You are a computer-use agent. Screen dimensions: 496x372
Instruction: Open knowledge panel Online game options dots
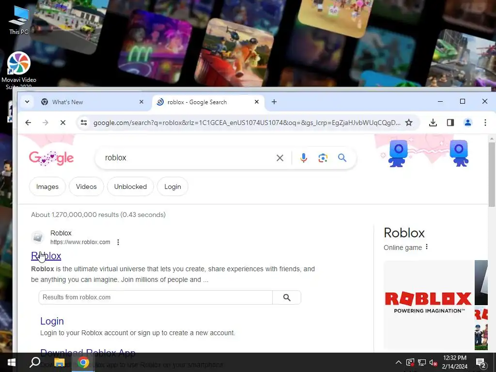point(427,247)
